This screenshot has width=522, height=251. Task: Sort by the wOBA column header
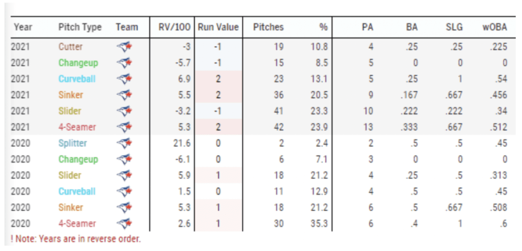click(x=494, y=27)
